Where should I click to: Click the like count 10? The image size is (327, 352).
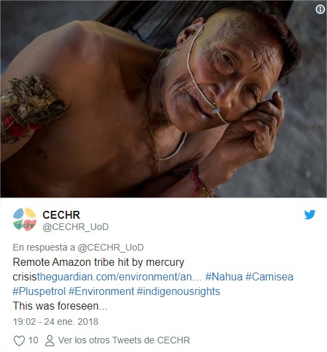pos(33,340)
